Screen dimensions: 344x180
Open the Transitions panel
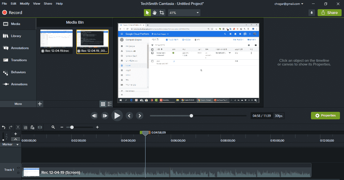coord(18,60)
